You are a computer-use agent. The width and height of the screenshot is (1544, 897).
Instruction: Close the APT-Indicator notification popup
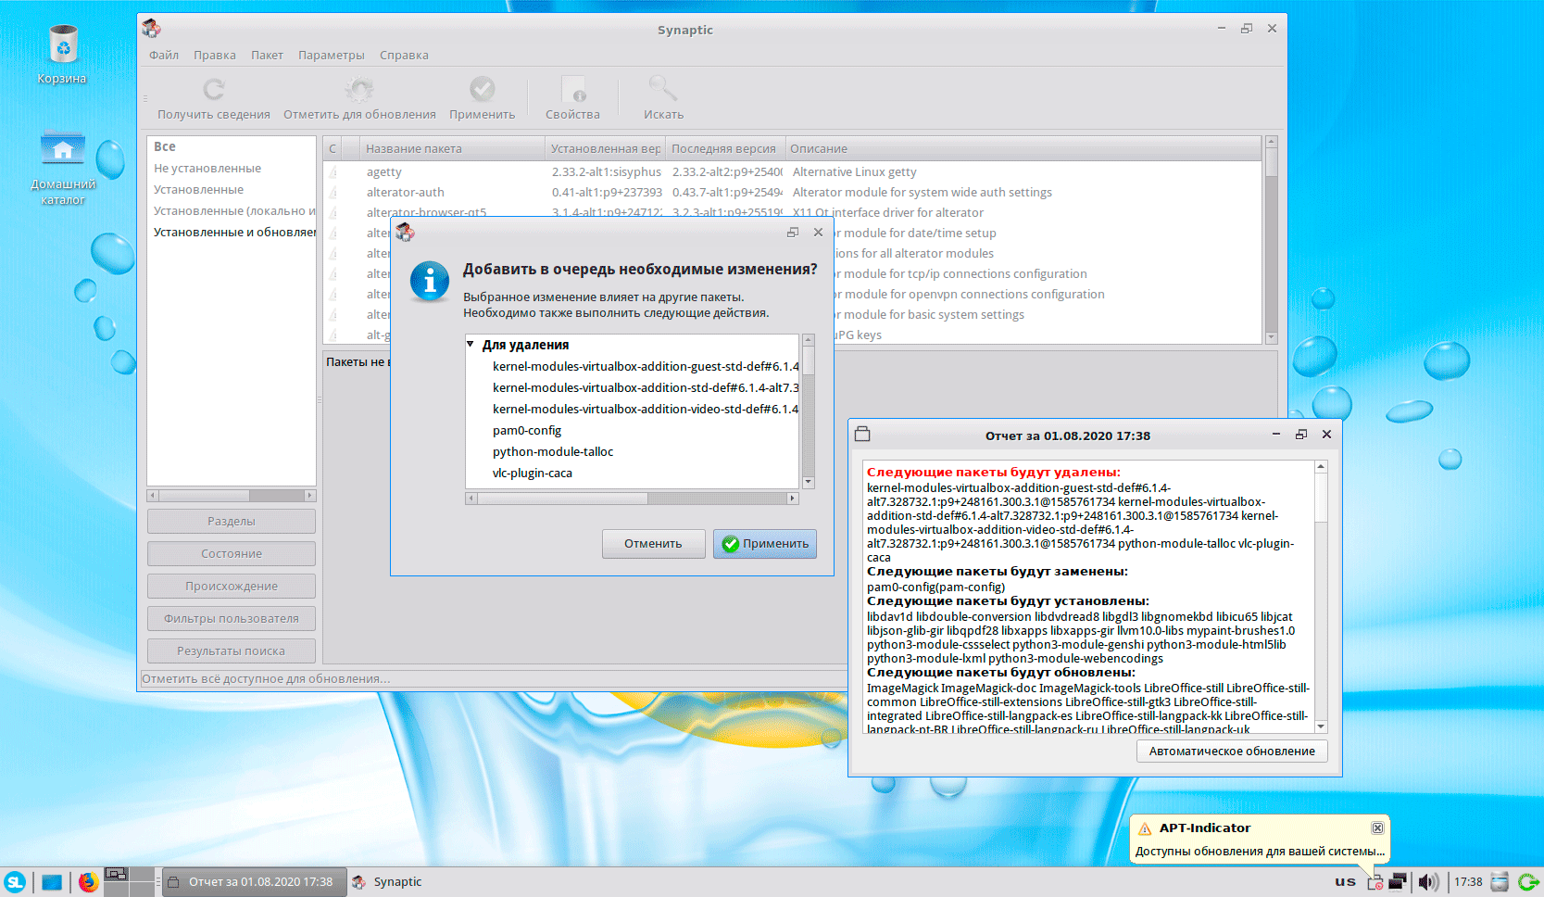pyautogui.click(x=1377, y=828)
